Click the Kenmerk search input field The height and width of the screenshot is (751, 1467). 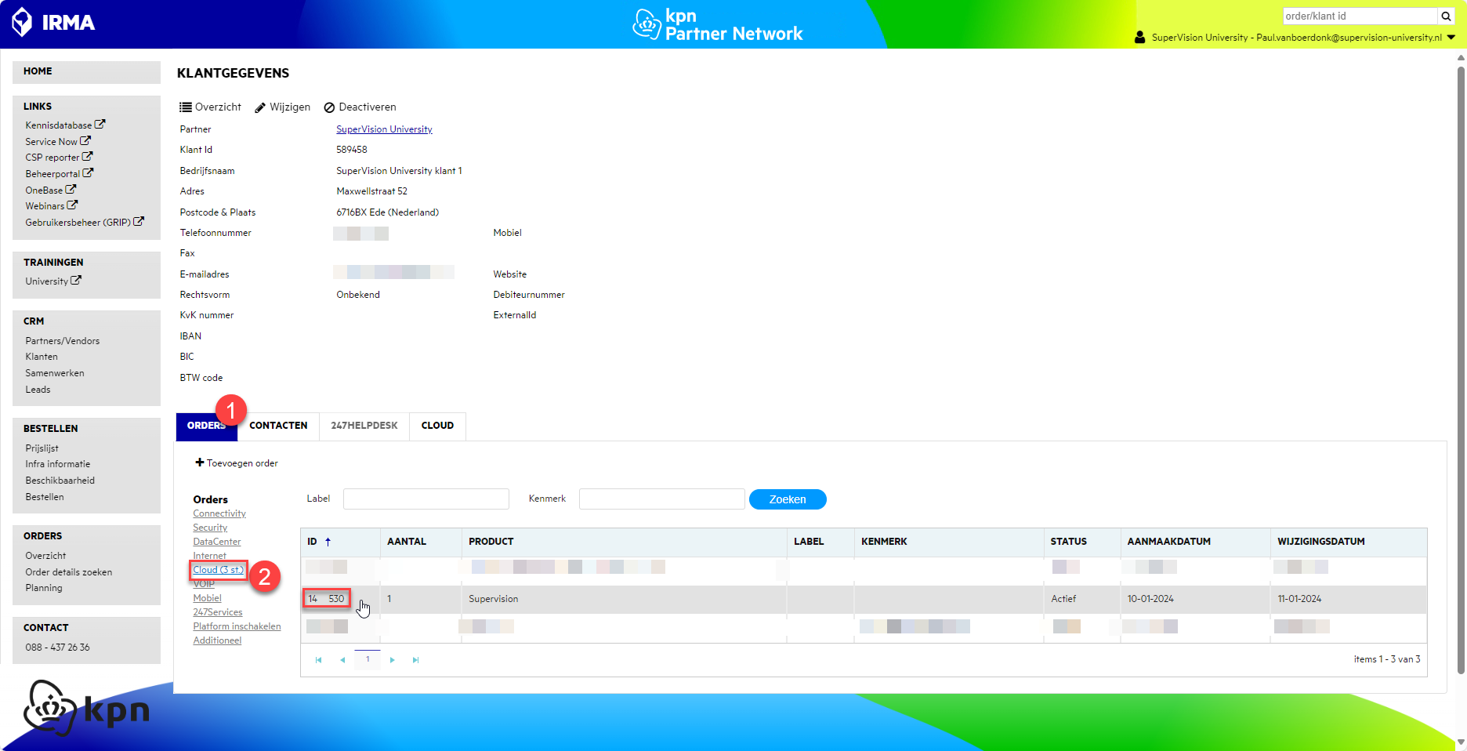click(661, 499)
